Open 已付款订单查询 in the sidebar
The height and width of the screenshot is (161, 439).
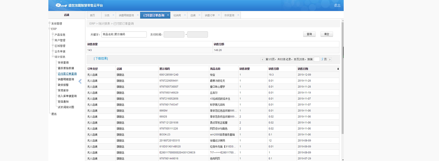pyautogui.click(x=67, y=74)
